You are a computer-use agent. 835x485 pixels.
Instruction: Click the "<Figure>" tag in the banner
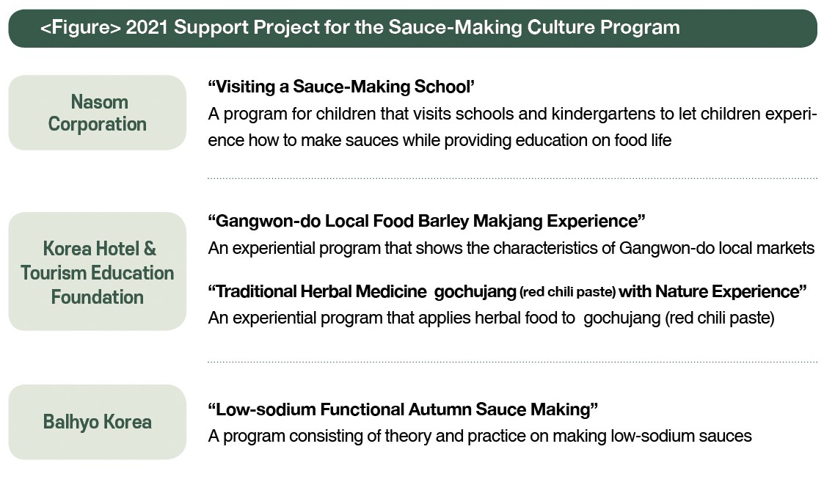[81, 28]
